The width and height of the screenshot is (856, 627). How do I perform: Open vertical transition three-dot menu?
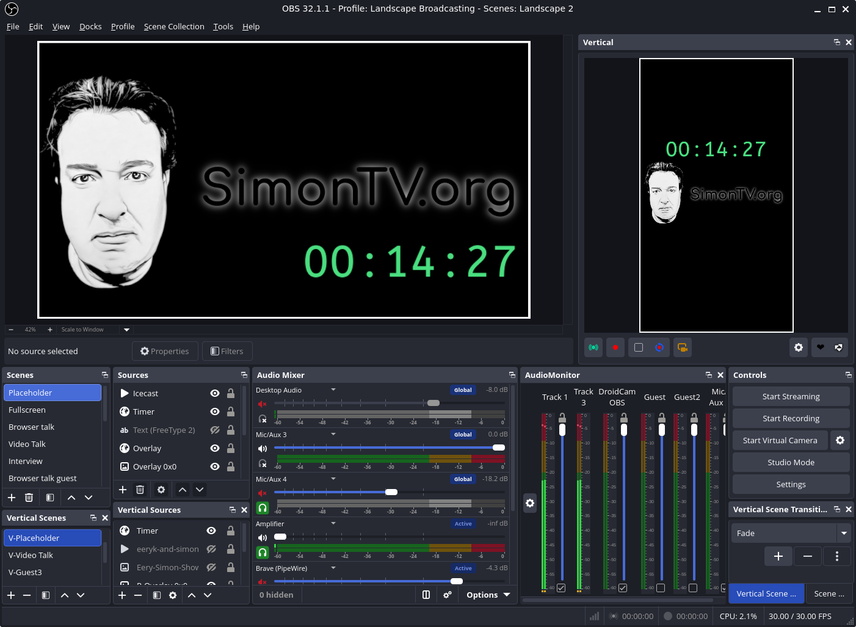click(x=837, y=556)
